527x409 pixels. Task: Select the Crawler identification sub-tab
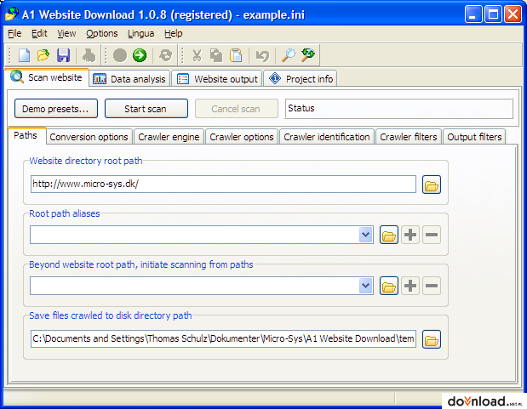(327, 137)
